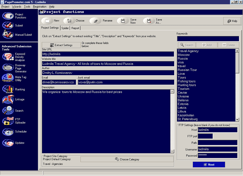Open Help from the toolbar

pyautogui.click(x=232, y=21)
